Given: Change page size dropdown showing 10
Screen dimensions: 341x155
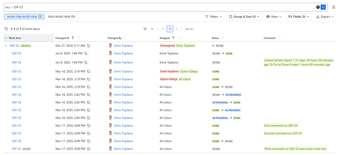Looking at the screenshot, I should click(x=148, y=29).
